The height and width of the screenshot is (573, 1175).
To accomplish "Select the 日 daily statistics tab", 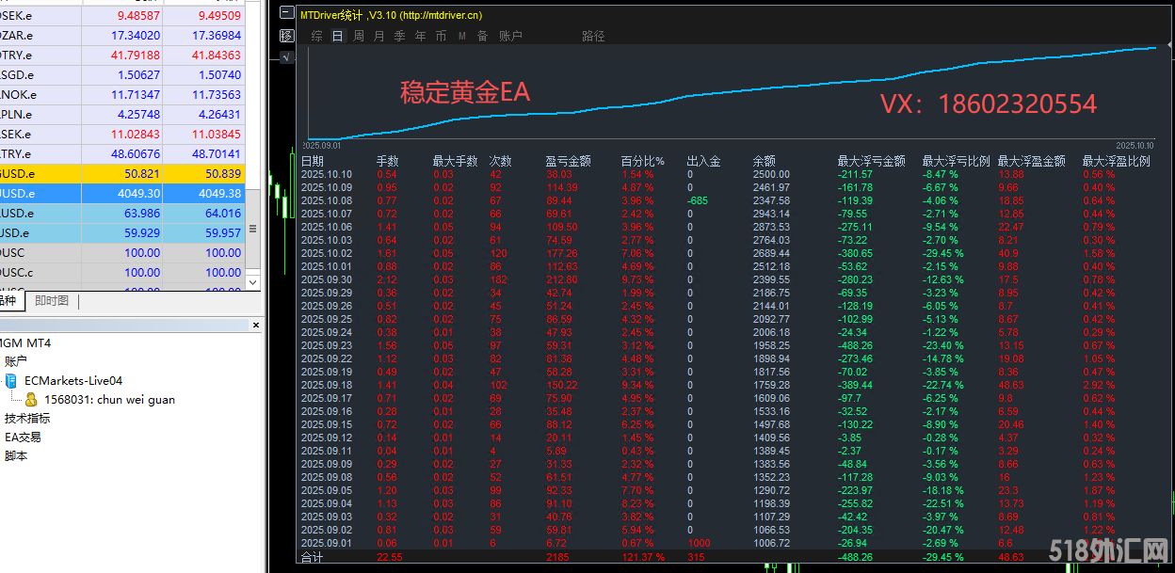I will [338, 36].
